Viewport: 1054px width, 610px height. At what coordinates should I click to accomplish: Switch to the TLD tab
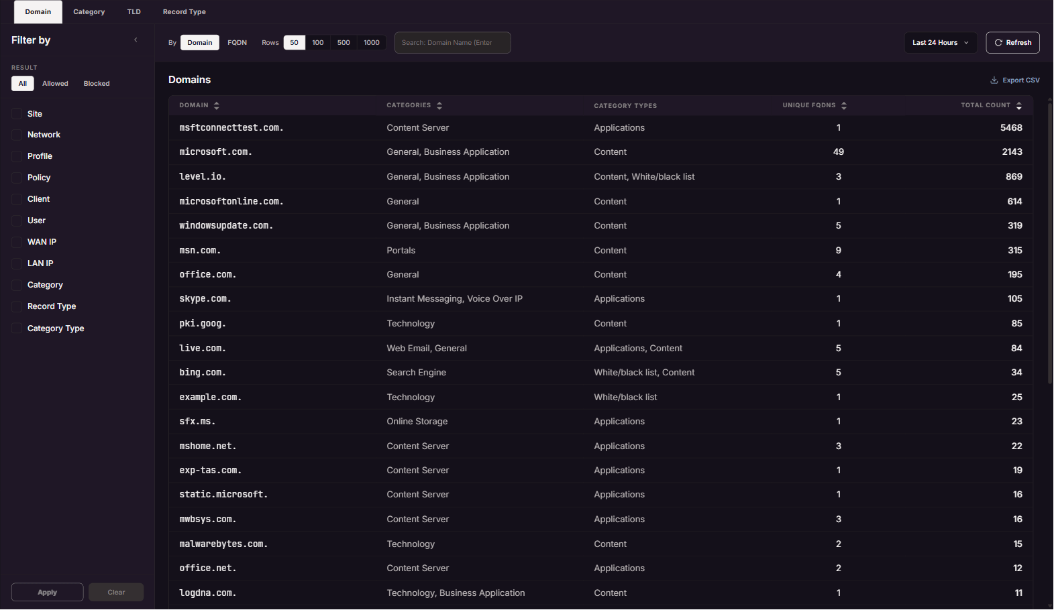[134, 12]
